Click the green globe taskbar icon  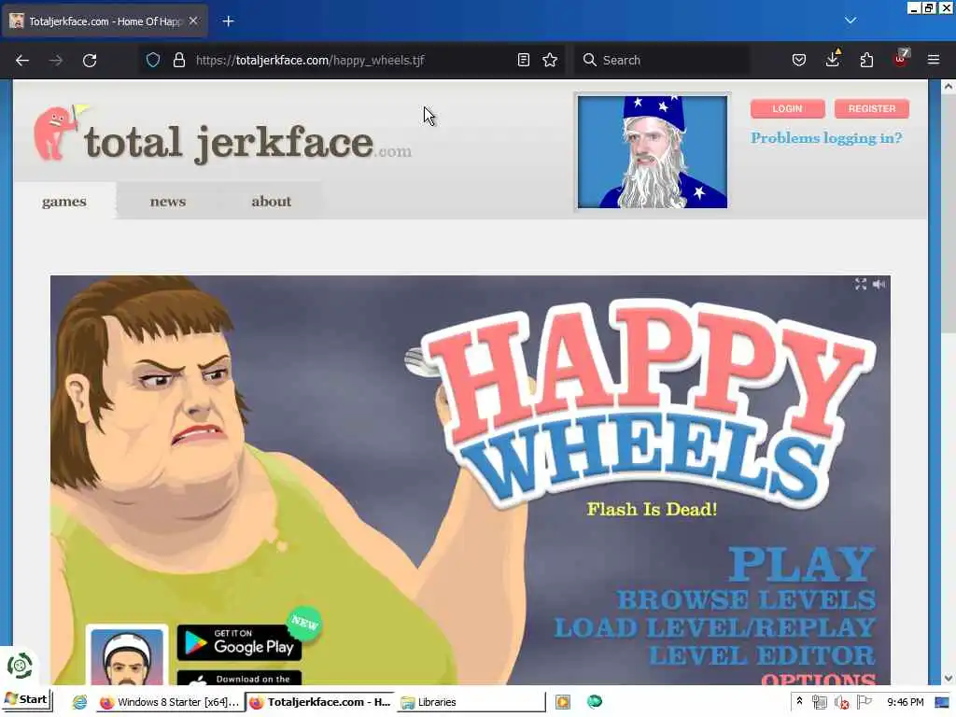pos(595,702)
